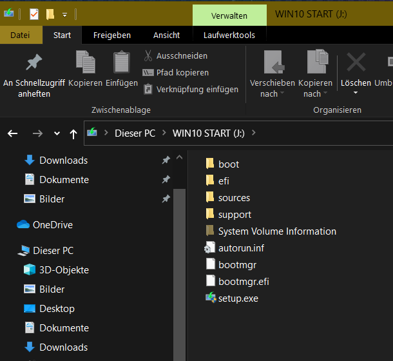This screenshot has width=393, height=361.
Task: Expand the Löschen dropdown arrow
Action: click(356, 93)
